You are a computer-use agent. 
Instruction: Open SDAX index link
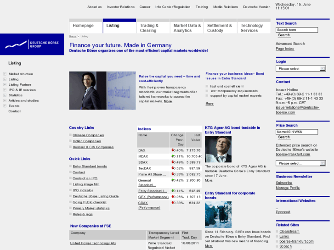click(143, 162)
